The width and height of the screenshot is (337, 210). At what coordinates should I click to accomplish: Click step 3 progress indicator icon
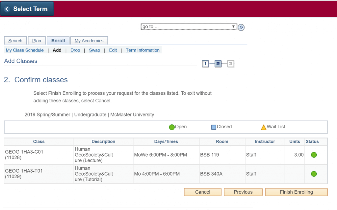(x=230, y=64)
